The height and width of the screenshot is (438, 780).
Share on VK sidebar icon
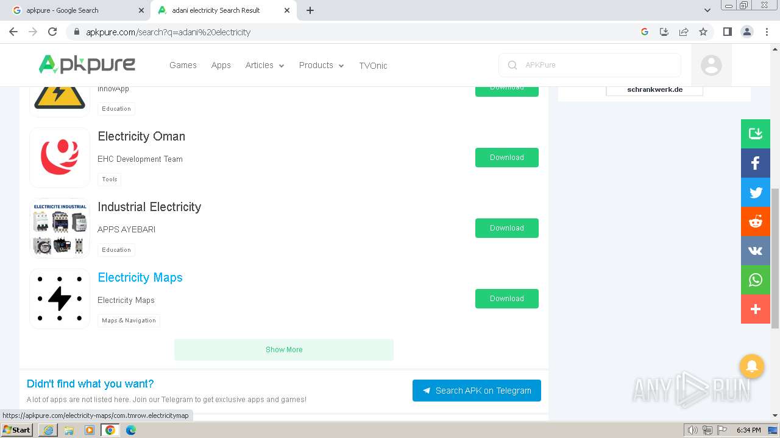756,251
